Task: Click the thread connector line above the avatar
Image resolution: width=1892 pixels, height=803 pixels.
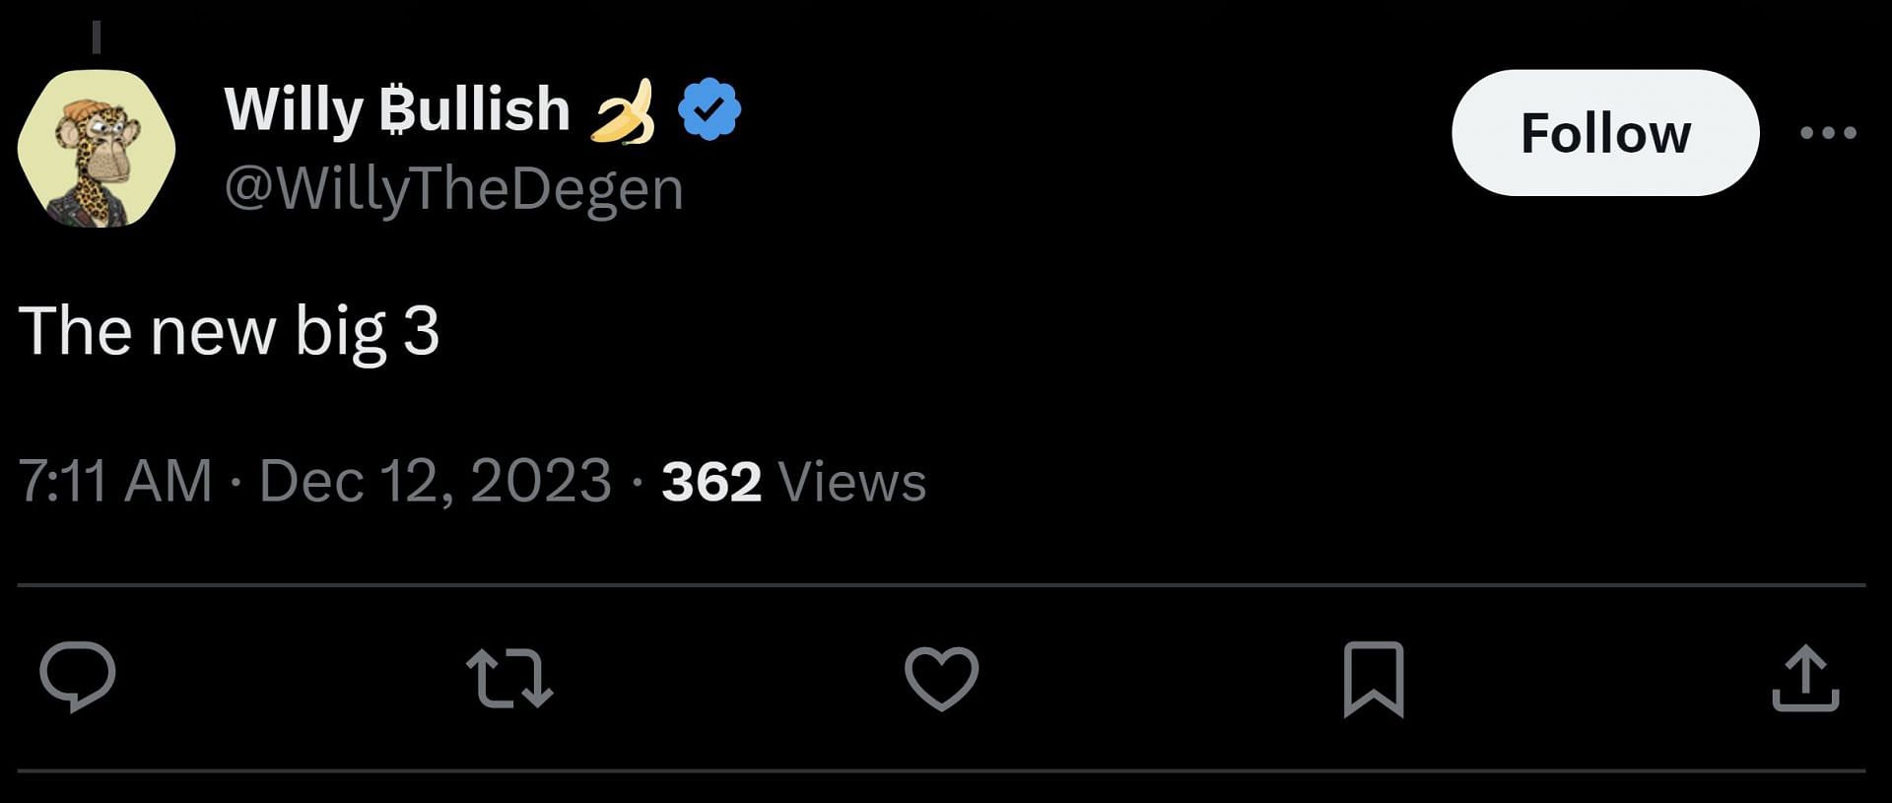Action: [97, 36]
